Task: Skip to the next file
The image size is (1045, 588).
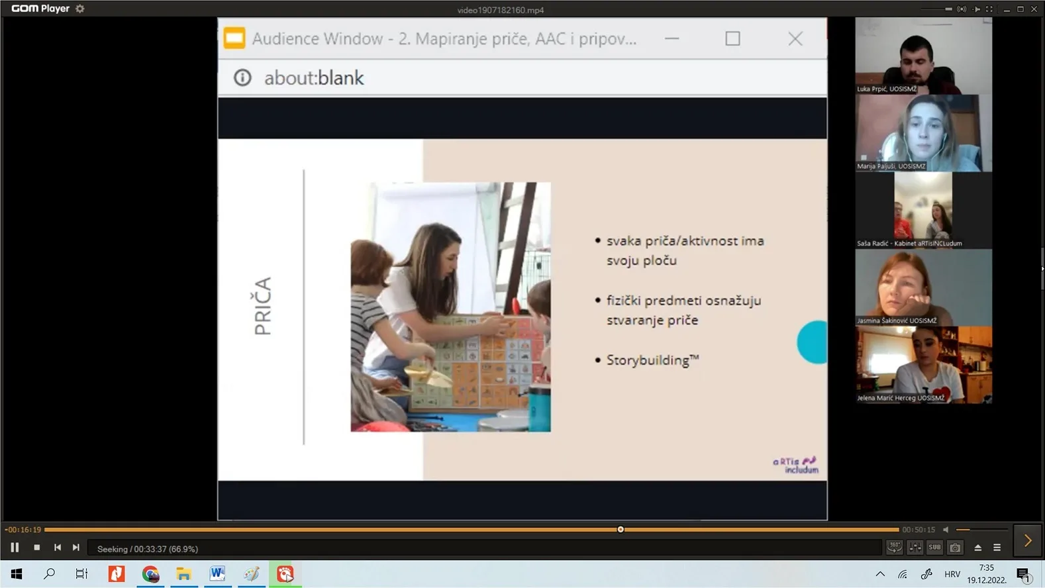Action: (76, 548)
